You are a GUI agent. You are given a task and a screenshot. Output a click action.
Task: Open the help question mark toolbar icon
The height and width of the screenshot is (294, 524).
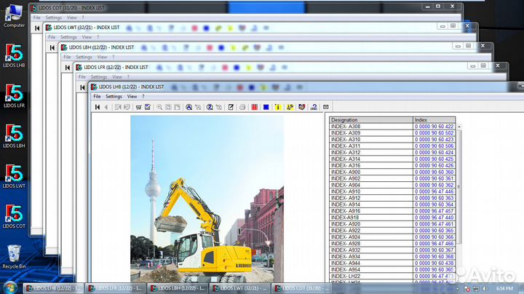tap(314, 107)
